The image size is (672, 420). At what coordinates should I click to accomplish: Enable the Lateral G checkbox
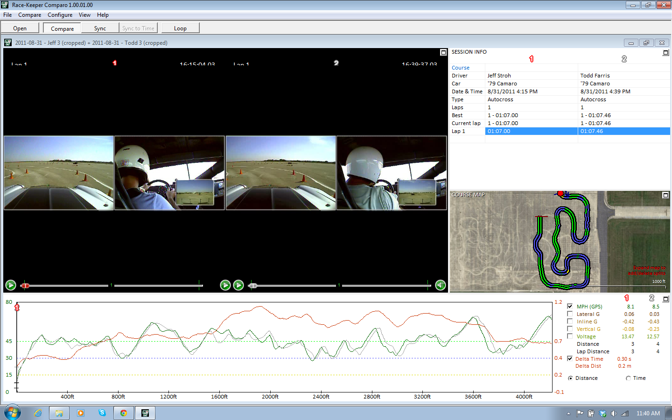[x=570, y=314]
